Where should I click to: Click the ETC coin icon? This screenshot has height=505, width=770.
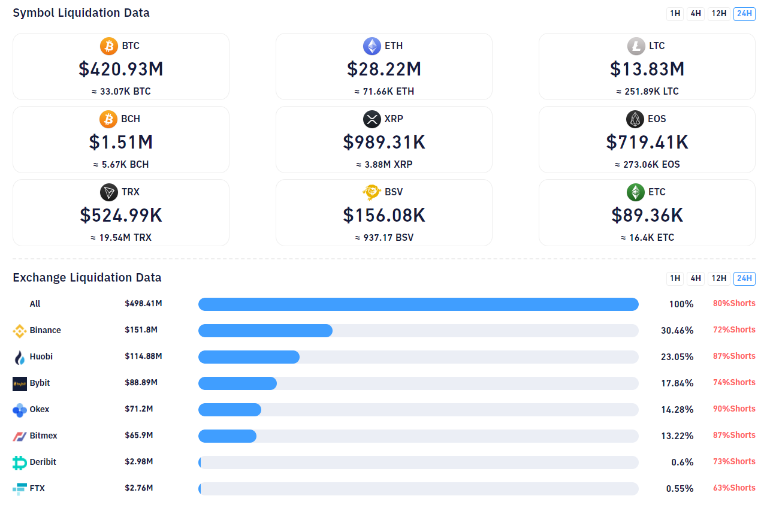(636, 192)
